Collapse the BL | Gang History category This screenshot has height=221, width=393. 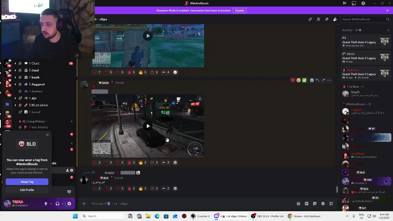coord(33,121)
